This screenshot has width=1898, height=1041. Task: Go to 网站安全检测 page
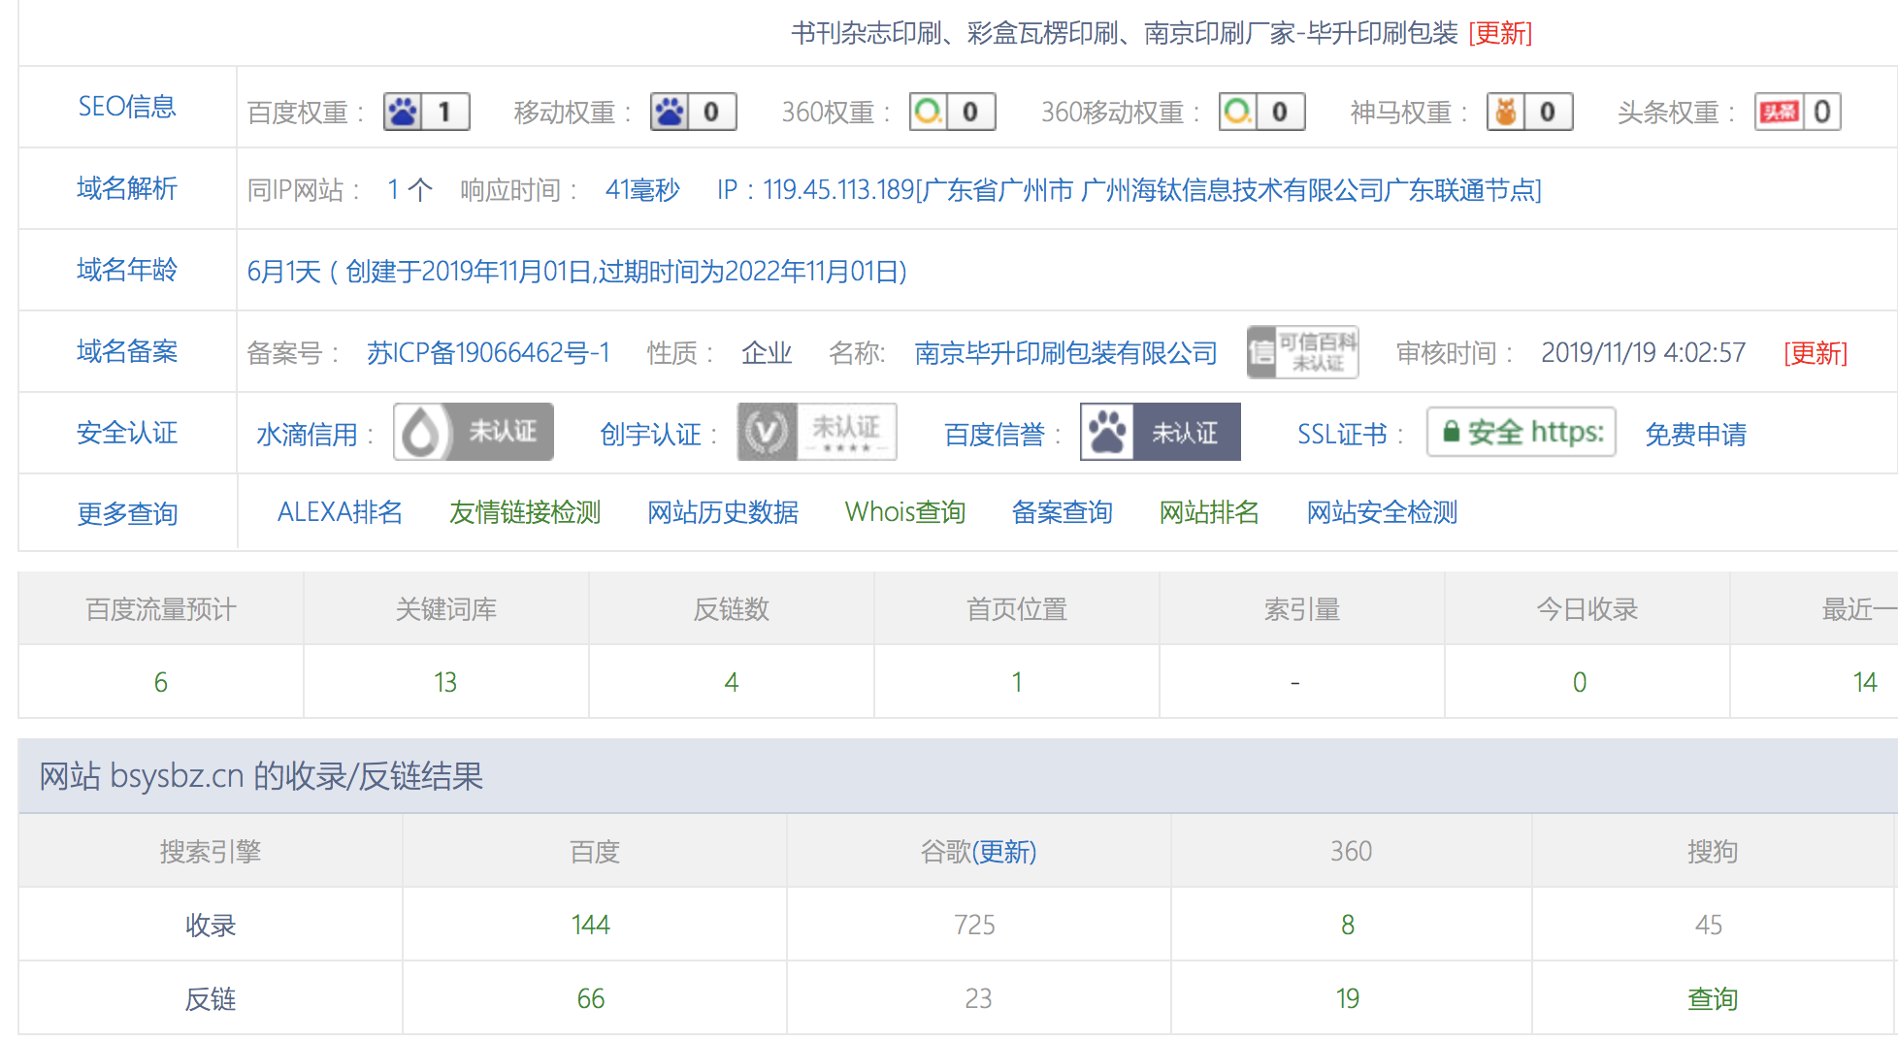tap(1382, 512)
